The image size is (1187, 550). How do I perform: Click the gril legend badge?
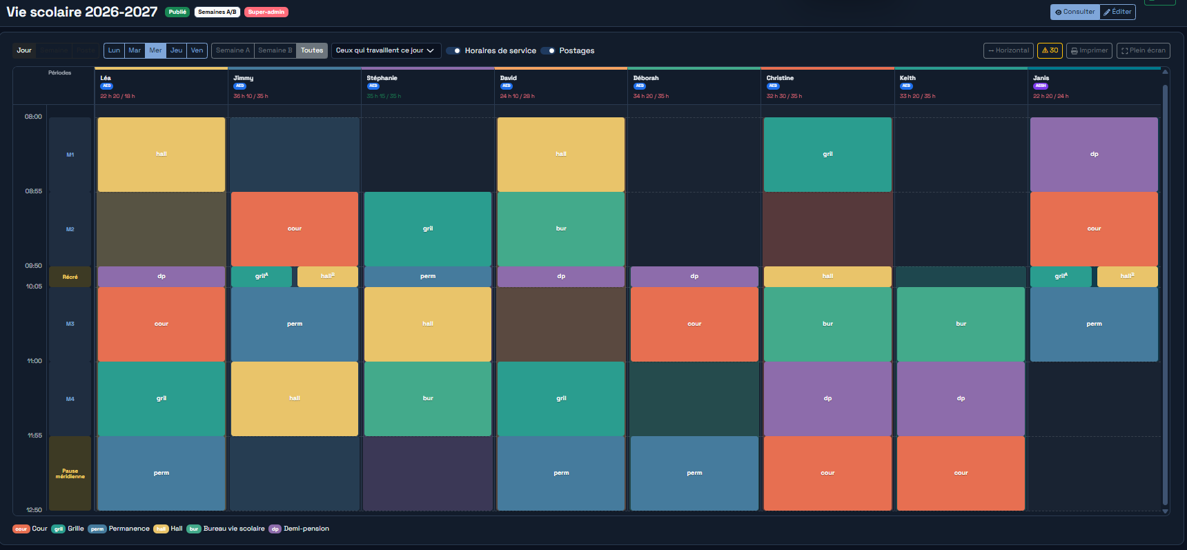(59, 529)
